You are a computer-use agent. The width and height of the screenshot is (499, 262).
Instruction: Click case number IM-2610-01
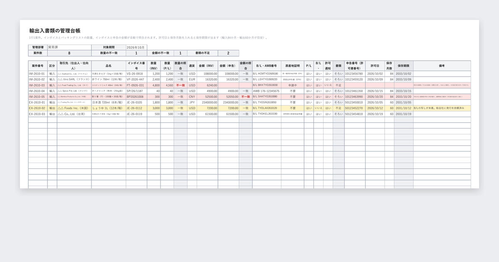click(x=38, y=74)
